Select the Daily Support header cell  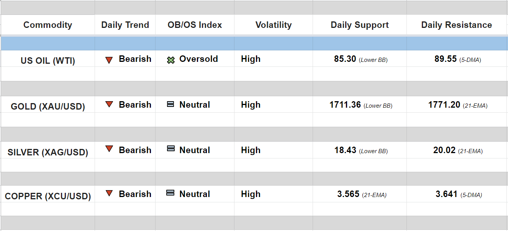359,25
